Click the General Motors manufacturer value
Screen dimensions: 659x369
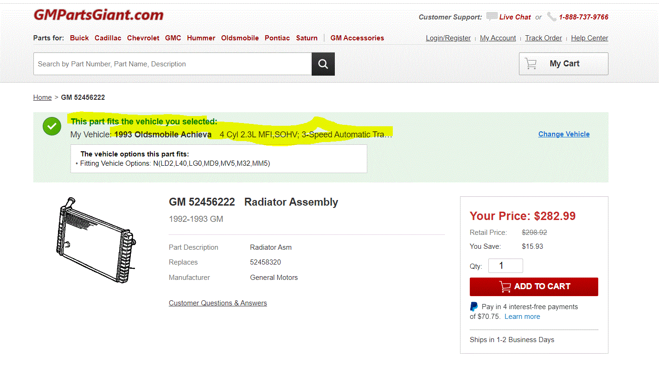click(x=274, y=278)
